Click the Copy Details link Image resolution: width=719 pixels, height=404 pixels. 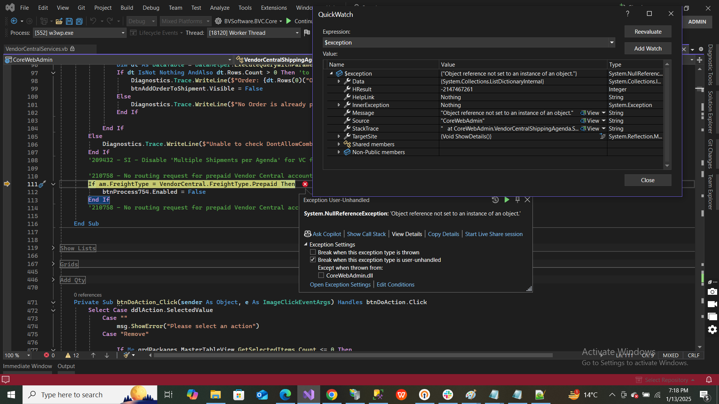443,234
